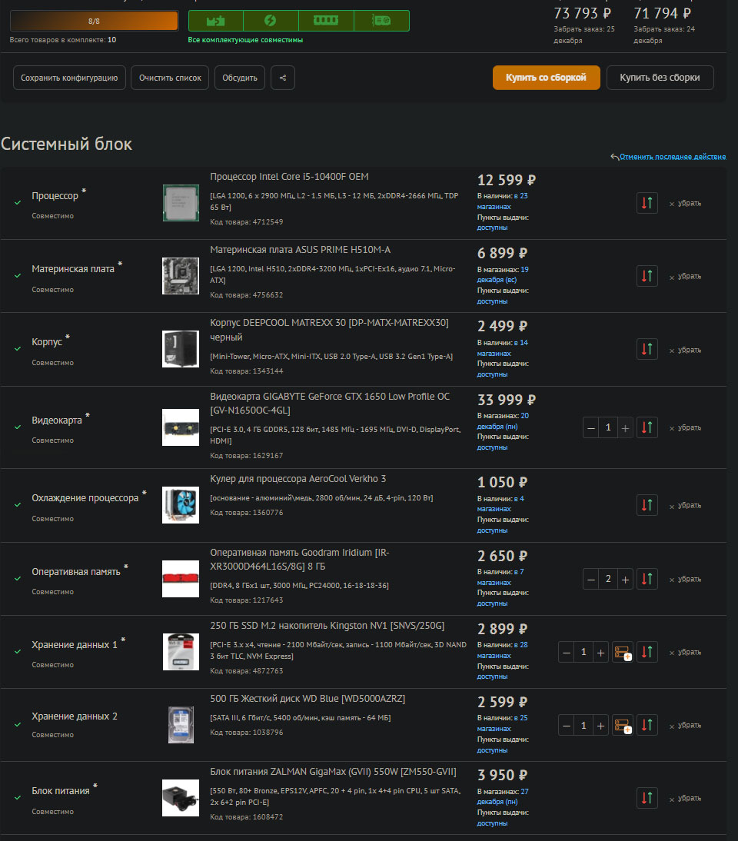The height and width of the screenshot is (841, 738).
Task: Decrease quantity of Goodram Iridium memory
Action: tap(590, 580)
